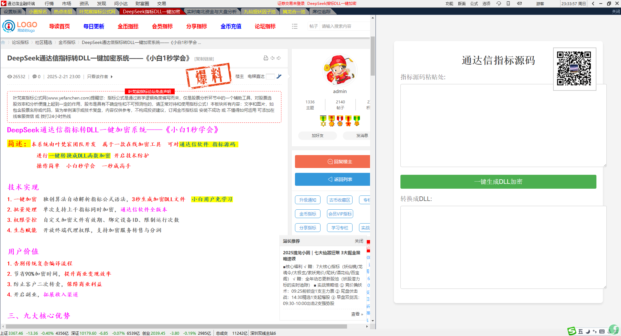Go to next thread with right arrow icon
This screenshot has height=336, width=621.
tap(279, 58)
